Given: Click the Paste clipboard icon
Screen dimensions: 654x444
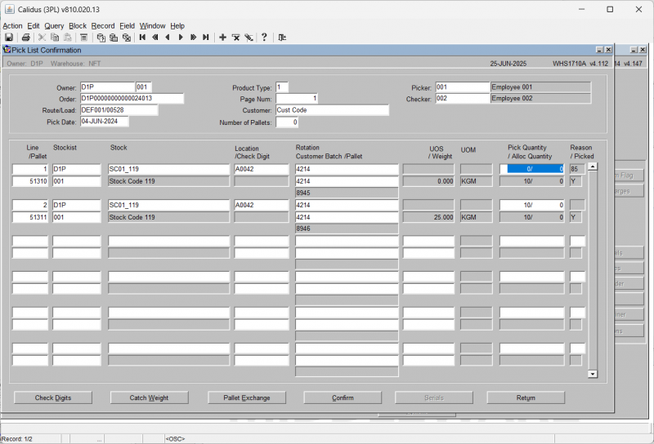Looking at the screenshot, I should click(68, 38).
